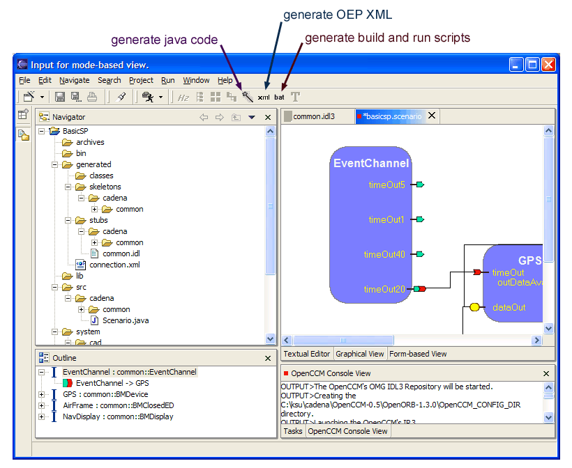572x468 pixels.
Task: Open the Project menu
Action: click(141, 80)
